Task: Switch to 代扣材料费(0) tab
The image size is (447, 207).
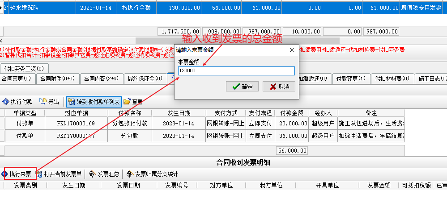Action: (x=392, y=79)
